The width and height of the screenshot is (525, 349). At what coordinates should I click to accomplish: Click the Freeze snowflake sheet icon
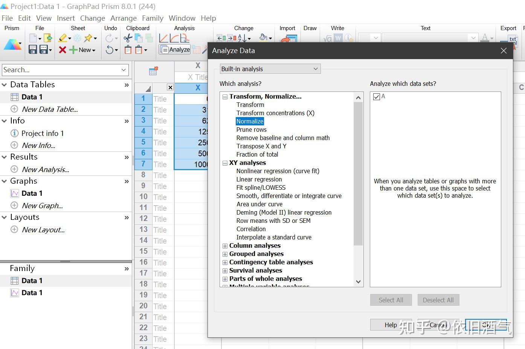77,38
